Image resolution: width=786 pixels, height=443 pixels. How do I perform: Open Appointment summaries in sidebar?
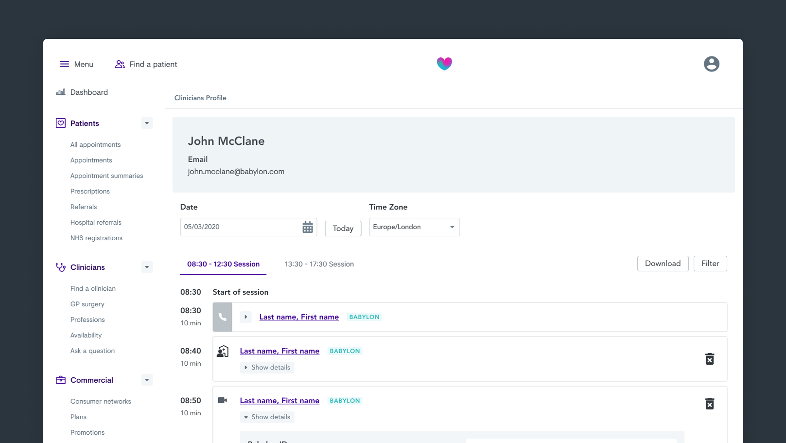pos(106,176)
